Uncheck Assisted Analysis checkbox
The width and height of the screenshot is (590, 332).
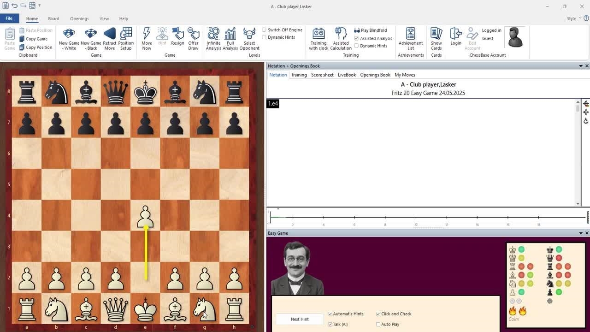356,38
